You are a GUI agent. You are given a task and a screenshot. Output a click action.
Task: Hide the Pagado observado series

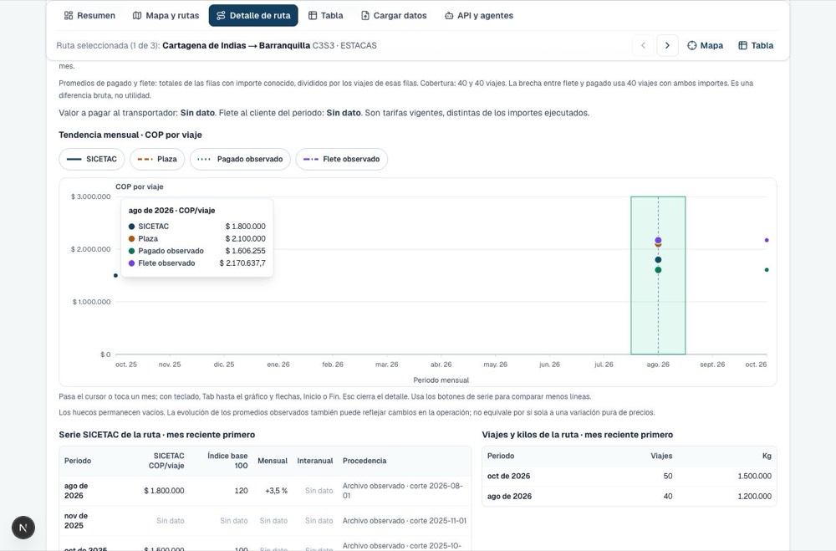tap(240, 159)
